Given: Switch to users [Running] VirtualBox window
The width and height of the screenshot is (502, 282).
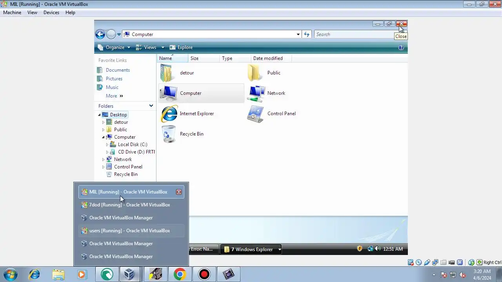Looking at the screenshot, I should click(131, 231).
